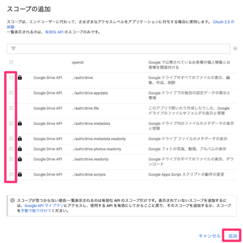Focus the scope filter input field

click(x=118, y=48)
